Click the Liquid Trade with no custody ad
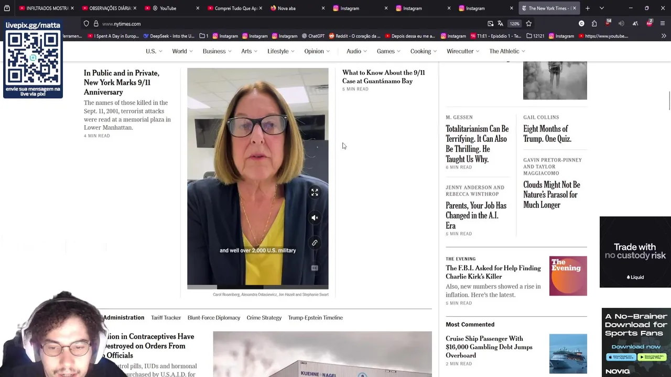Image resolution: width=671 pixels, height=377 pixels. tap(635, 252)
